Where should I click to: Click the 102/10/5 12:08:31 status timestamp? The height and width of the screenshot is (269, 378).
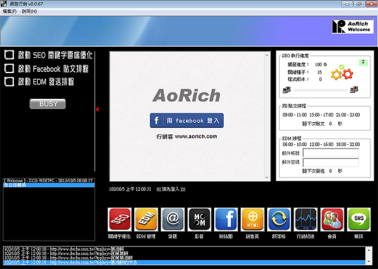pyautogui.click(x=130, y=189)
